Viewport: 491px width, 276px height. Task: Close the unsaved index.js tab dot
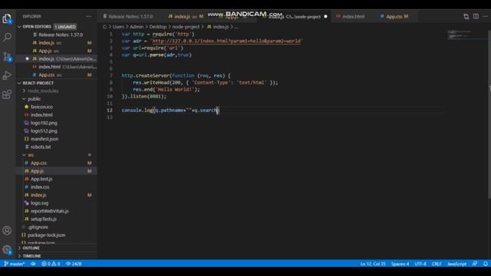325,16
